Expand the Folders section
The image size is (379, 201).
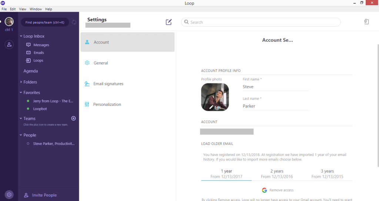21,82
